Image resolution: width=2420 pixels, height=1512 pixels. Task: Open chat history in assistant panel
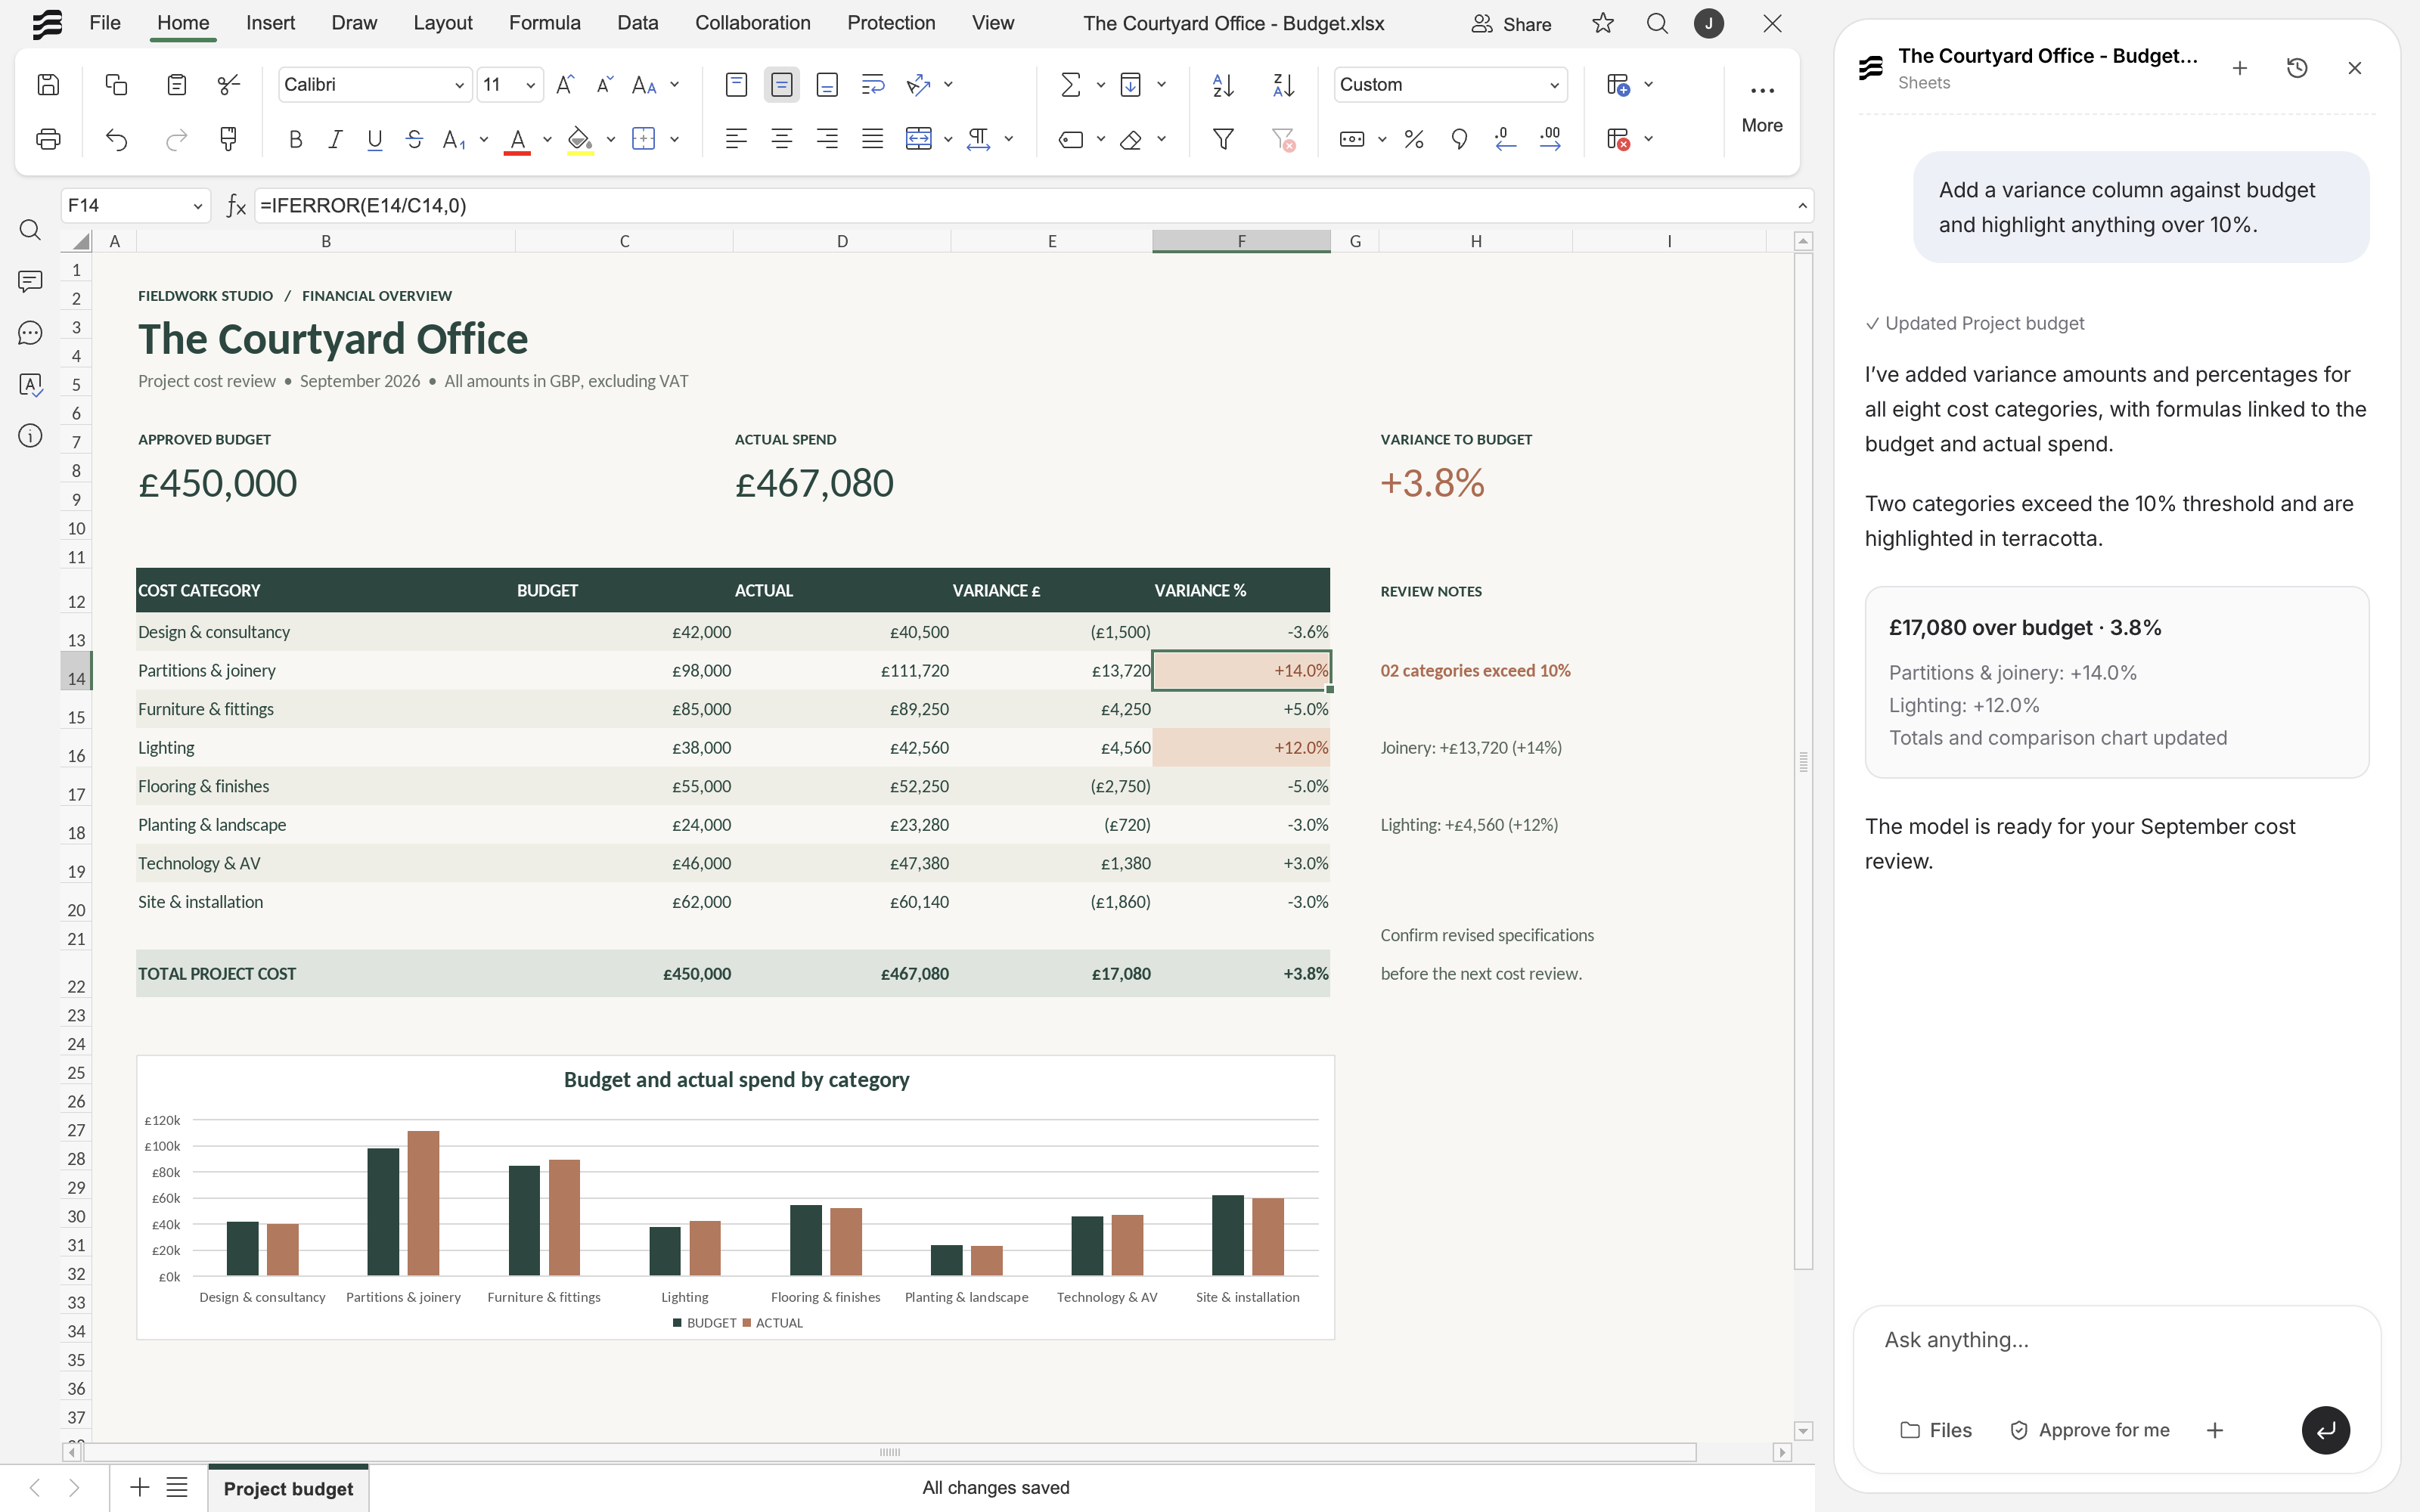coord(2297,68)
